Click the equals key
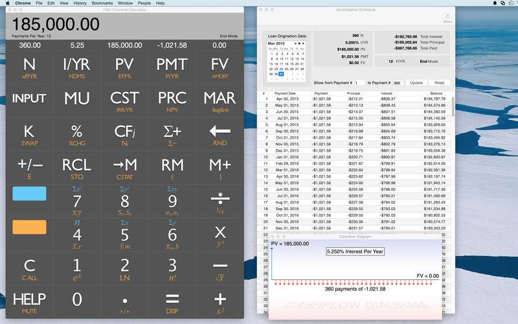The width and height of the screenshot is (518, 324). tap(172, 302)
